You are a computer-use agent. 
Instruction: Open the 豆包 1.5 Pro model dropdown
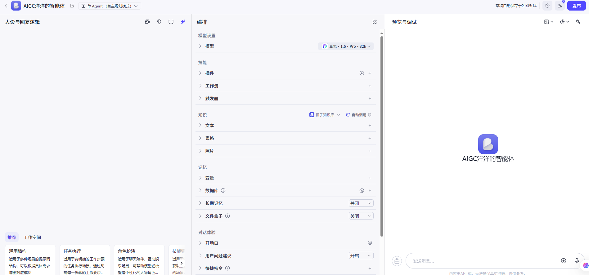(x=346, y=46)
